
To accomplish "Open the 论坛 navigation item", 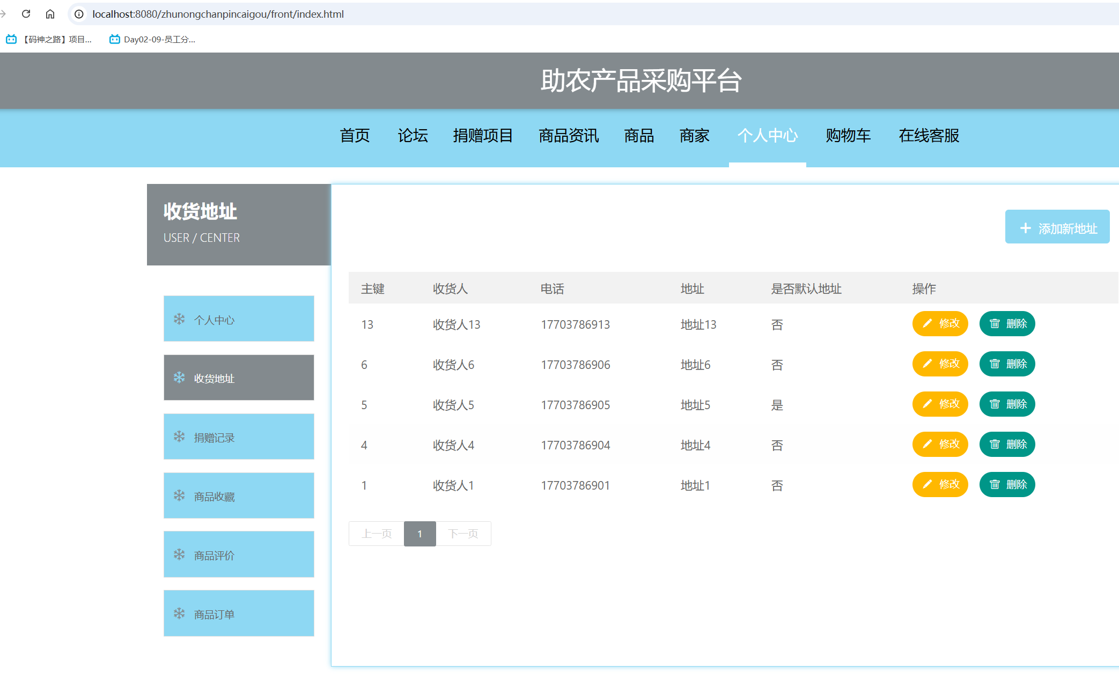I will (413, 136).
